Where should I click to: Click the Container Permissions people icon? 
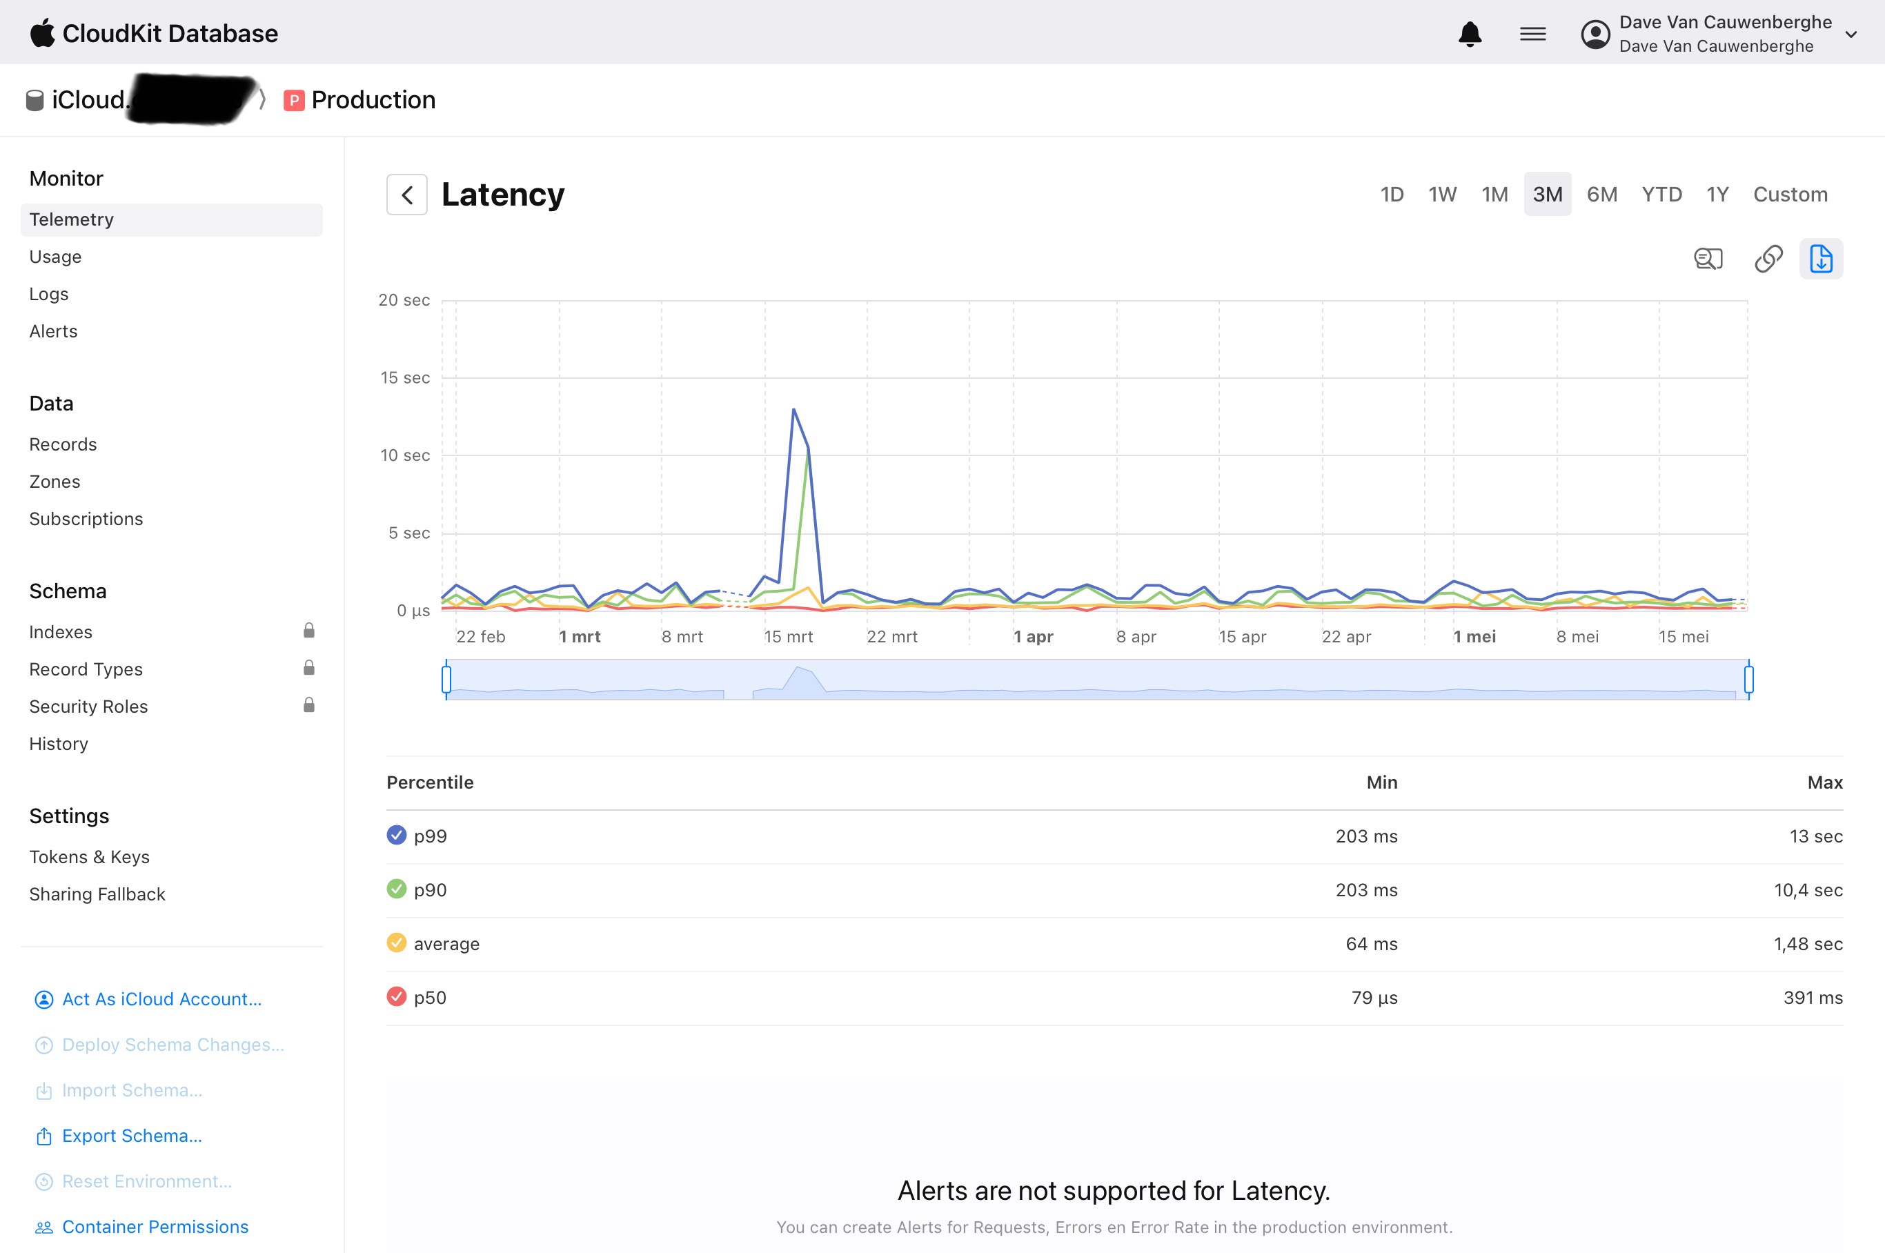[44, 1227]
